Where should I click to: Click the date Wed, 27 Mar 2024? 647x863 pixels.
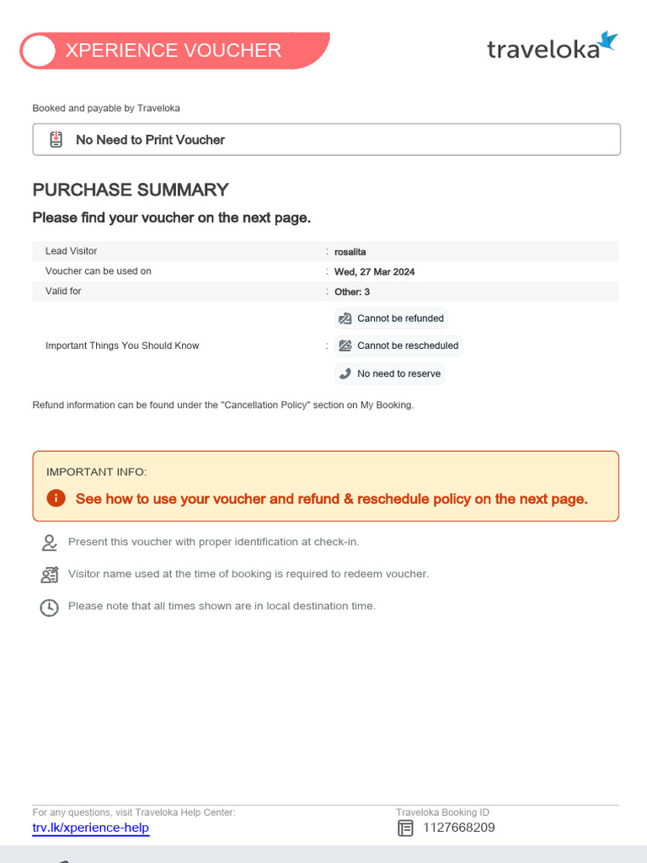click(375, 271)
